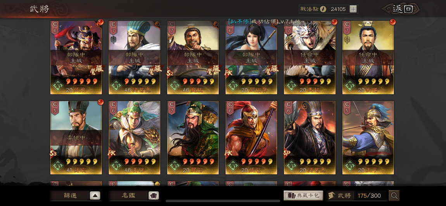The width and height of the screenshot is (446, 206).
Task: Click the SP badge on the SP 諸葛亮 card
Action: [x=287, y=153]
